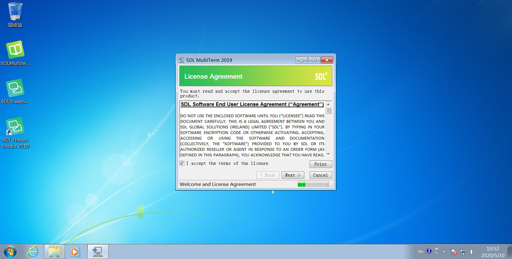Launch Internet Explorer from the taskbar
Screen dimensions: 512x259
[x=33, y=252]
